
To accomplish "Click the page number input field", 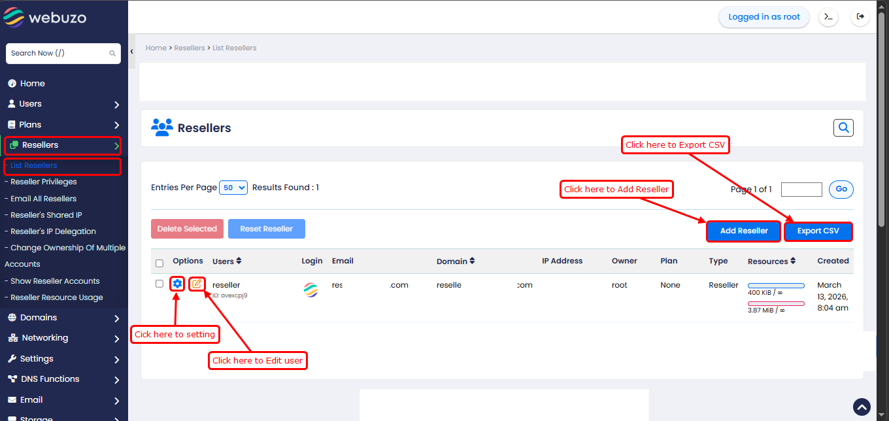I will (801, 190).
